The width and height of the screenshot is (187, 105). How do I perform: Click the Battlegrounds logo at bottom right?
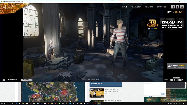[177, 79]
